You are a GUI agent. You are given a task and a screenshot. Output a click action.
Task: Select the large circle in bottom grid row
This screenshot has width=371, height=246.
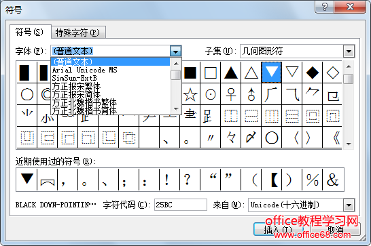271,138
